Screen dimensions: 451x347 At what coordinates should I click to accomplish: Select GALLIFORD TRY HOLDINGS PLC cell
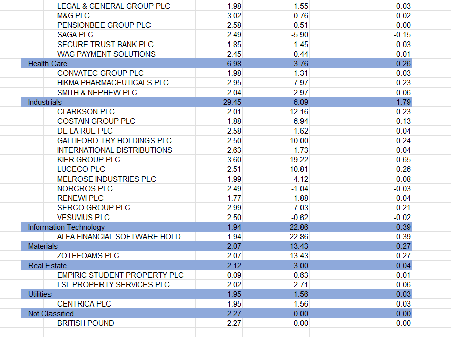120,141
